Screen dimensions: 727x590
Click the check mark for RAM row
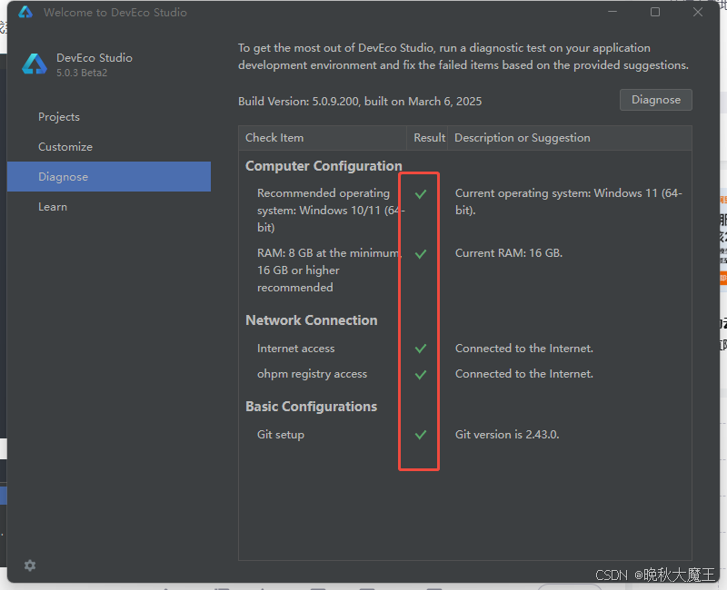point(421,253)
